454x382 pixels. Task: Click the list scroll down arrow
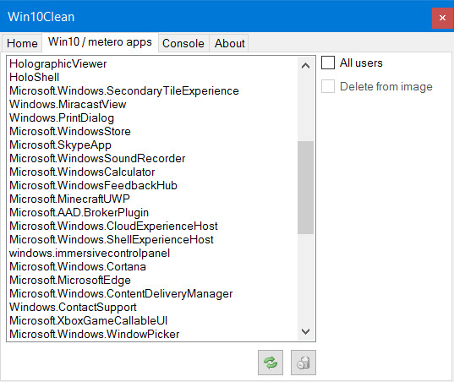[305, 331]
